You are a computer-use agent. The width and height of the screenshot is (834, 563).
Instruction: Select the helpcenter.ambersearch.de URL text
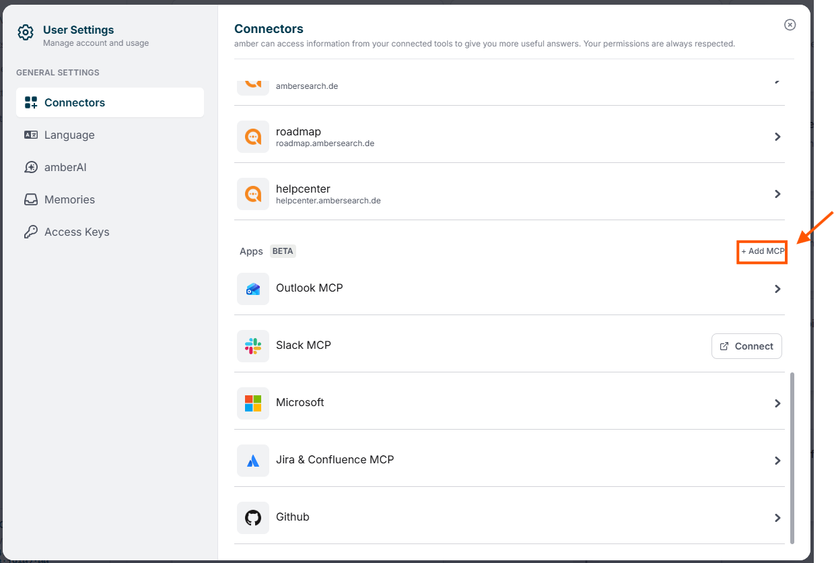pyautogui.click(x=328, y=201)
